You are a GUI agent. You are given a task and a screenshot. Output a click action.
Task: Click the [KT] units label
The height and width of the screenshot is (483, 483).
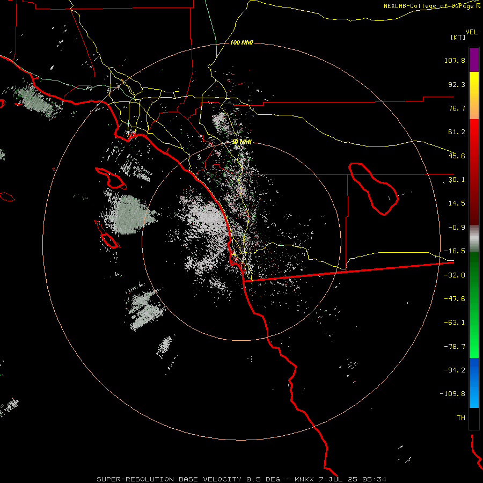tap(458, 37)
